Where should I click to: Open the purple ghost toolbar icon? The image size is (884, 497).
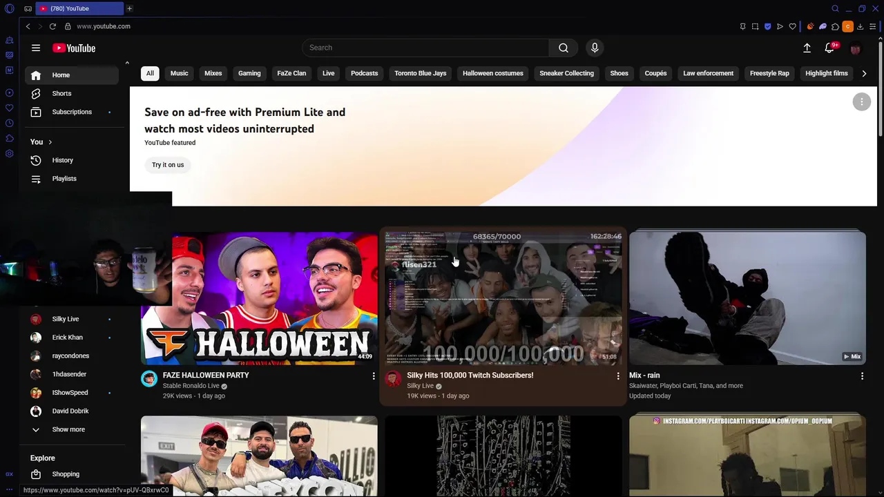823,26
